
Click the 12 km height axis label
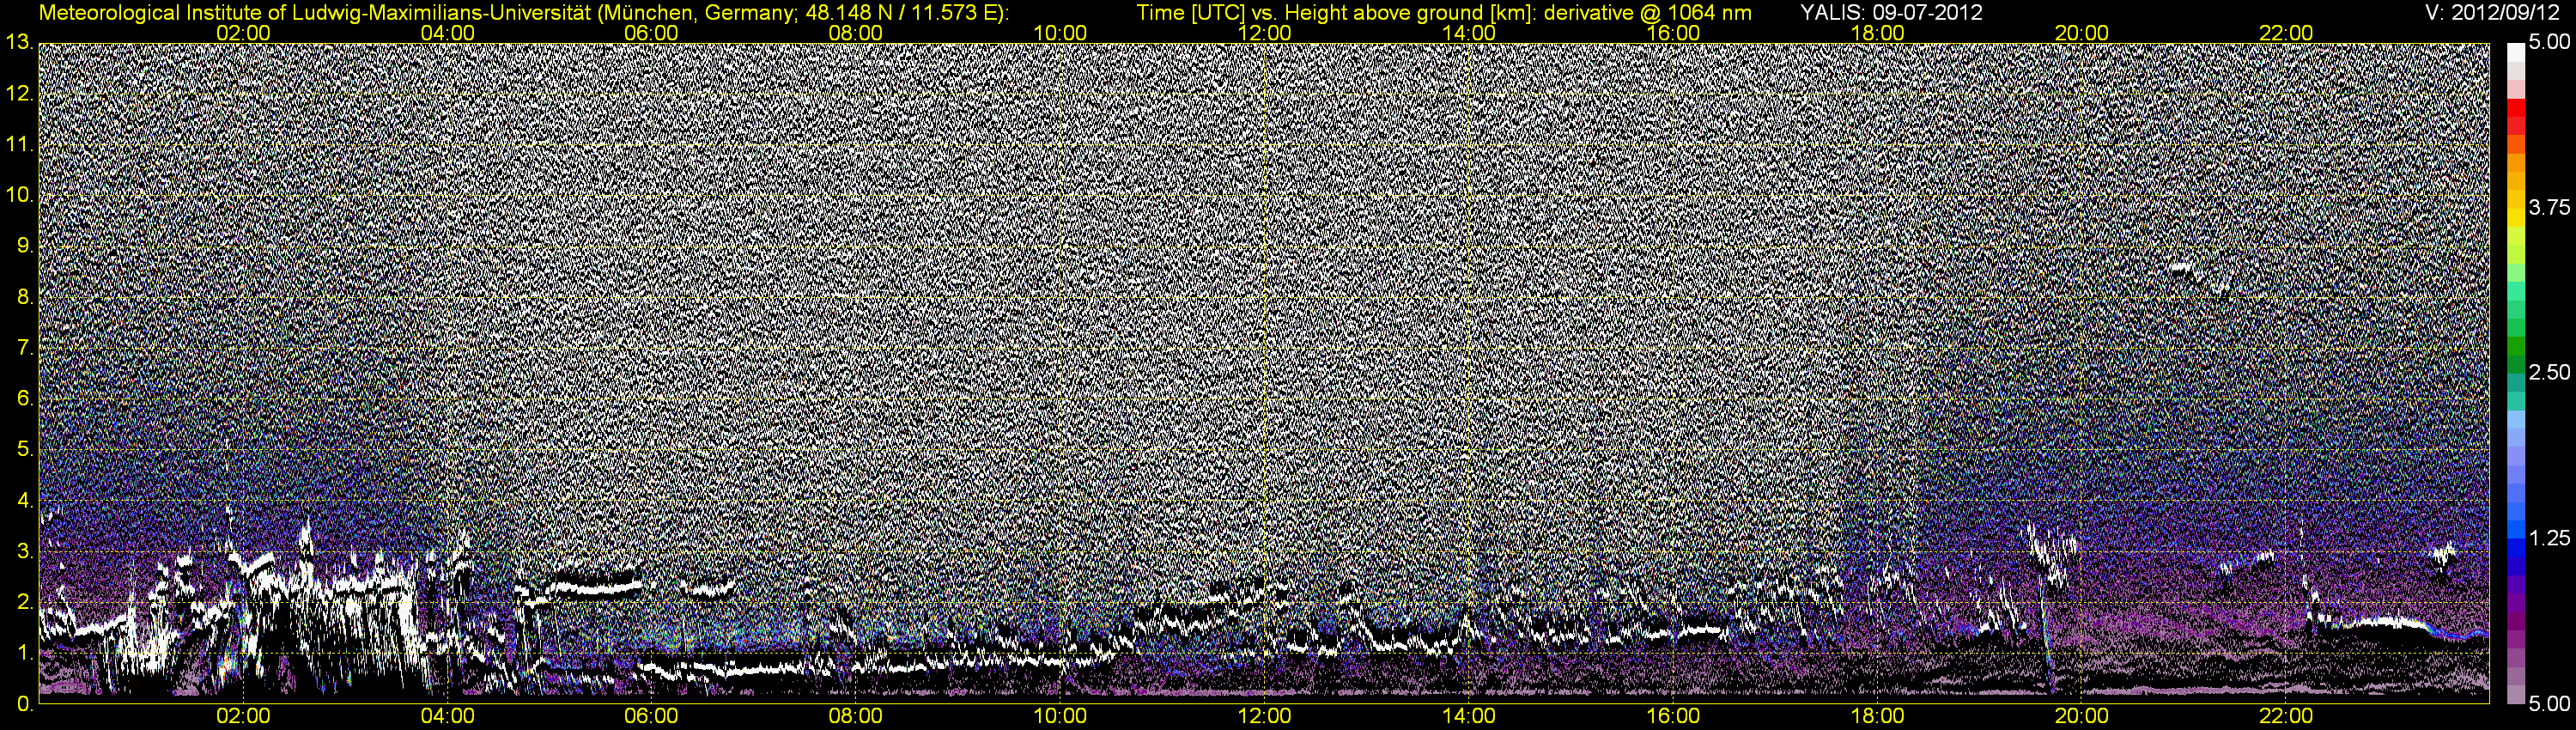[x=20, y=93]
